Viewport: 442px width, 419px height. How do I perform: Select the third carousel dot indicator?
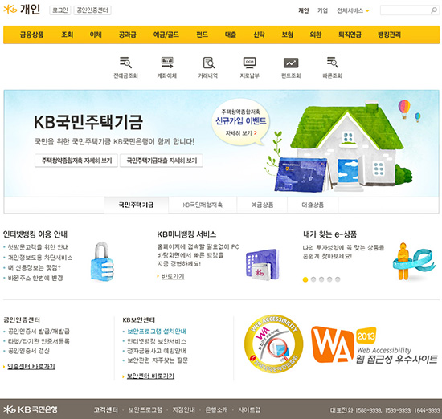pyautogui.click(x=321, y=279)
